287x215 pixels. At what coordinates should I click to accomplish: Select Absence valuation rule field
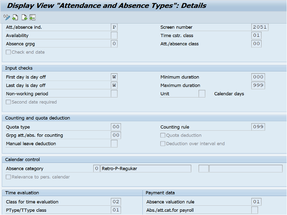pos(256,202)
